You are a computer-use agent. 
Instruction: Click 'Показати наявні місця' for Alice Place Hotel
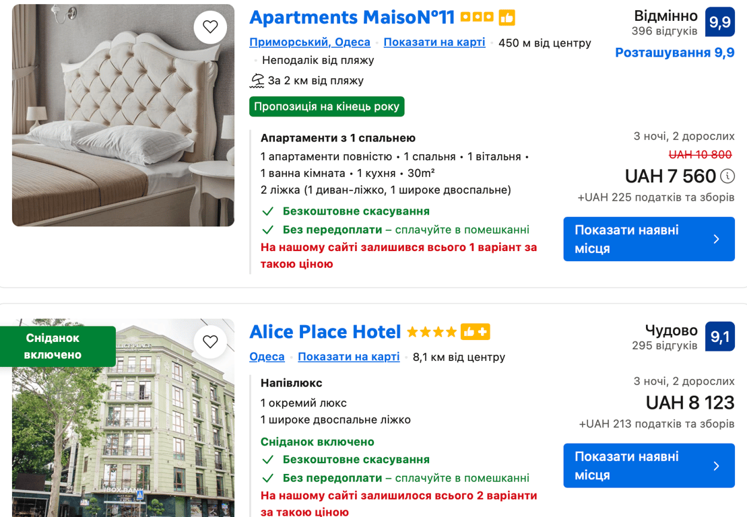coord(648,465)
